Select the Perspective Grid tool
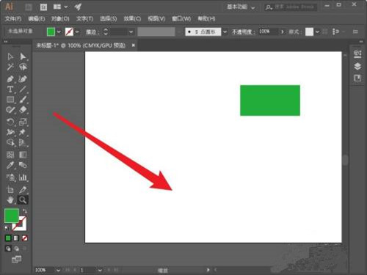 tap(23, 142)
